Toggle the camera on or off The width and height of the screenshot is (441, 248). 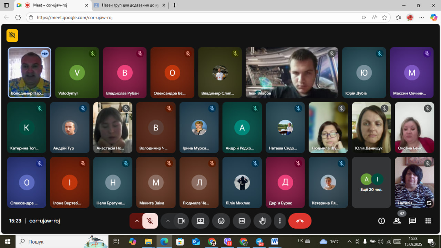181,221
